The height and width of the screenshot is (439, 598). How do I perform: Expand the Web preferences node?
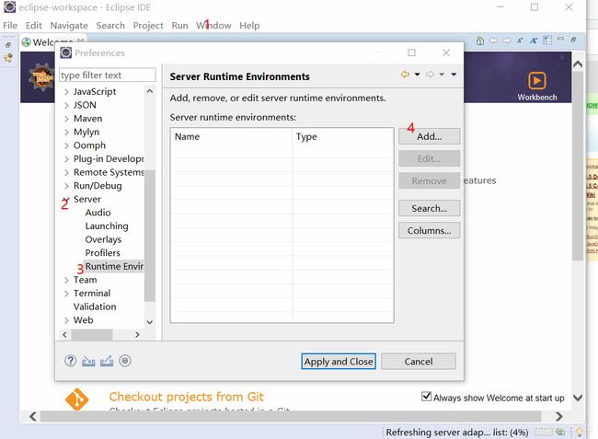point(67,320)
